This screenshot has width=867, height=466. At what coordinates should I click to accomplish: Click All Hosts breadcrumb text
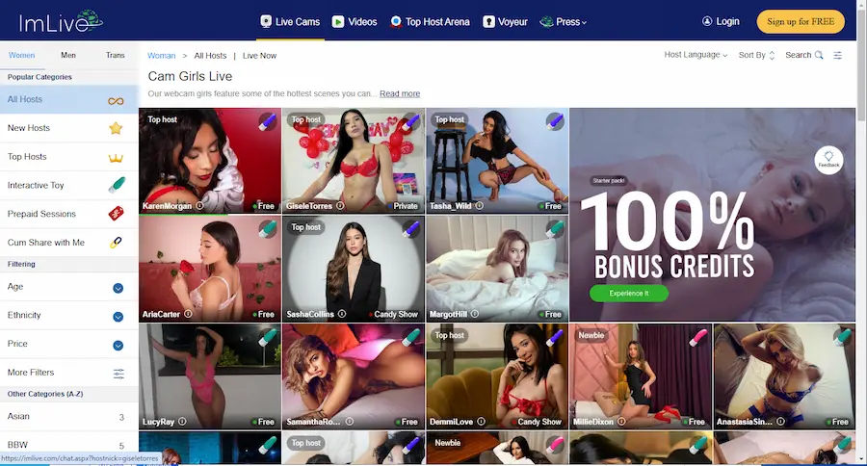pos(210,56)
